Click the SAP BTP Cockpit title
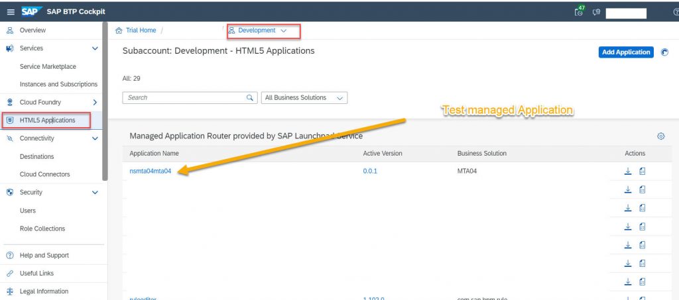The image size is (679, 300). point(76,12)
